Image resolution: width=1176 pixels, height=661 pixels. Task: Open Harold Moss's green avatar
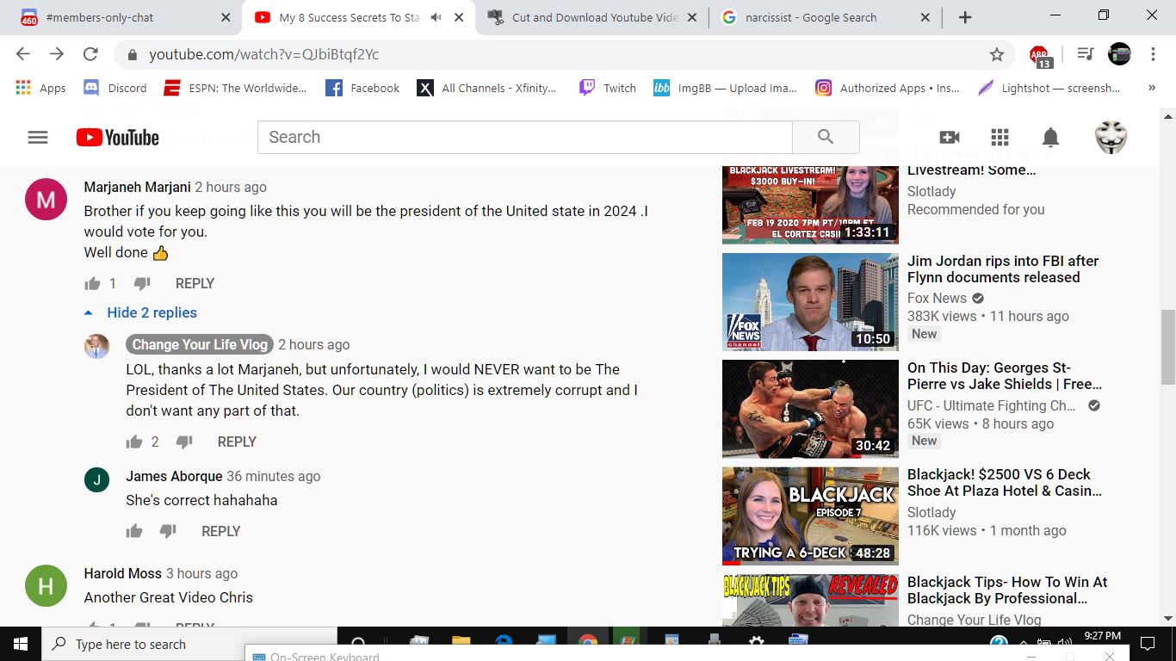tap(46, 586)
